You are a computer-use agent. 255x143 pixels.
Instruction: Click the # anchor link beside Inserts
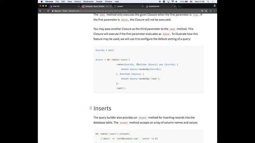click(x=90, y=108)
